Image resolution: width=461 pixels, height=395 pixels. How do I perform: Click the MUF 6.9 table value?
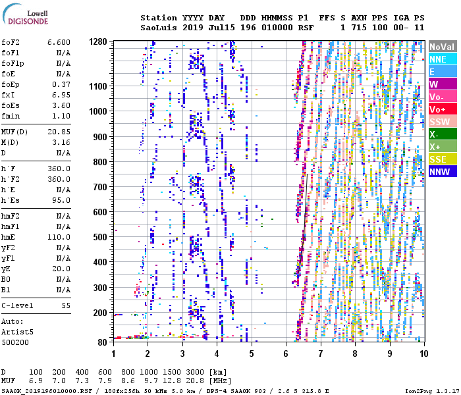coord(36,381)
